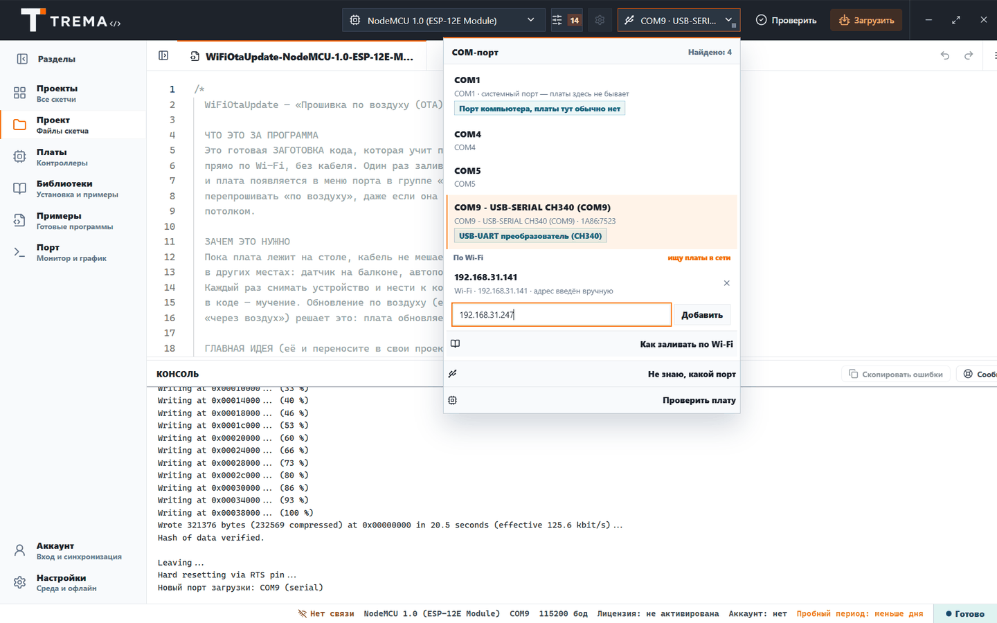Click the Добавить button
This screenshot has height=623, width=997.
point(702,315)
